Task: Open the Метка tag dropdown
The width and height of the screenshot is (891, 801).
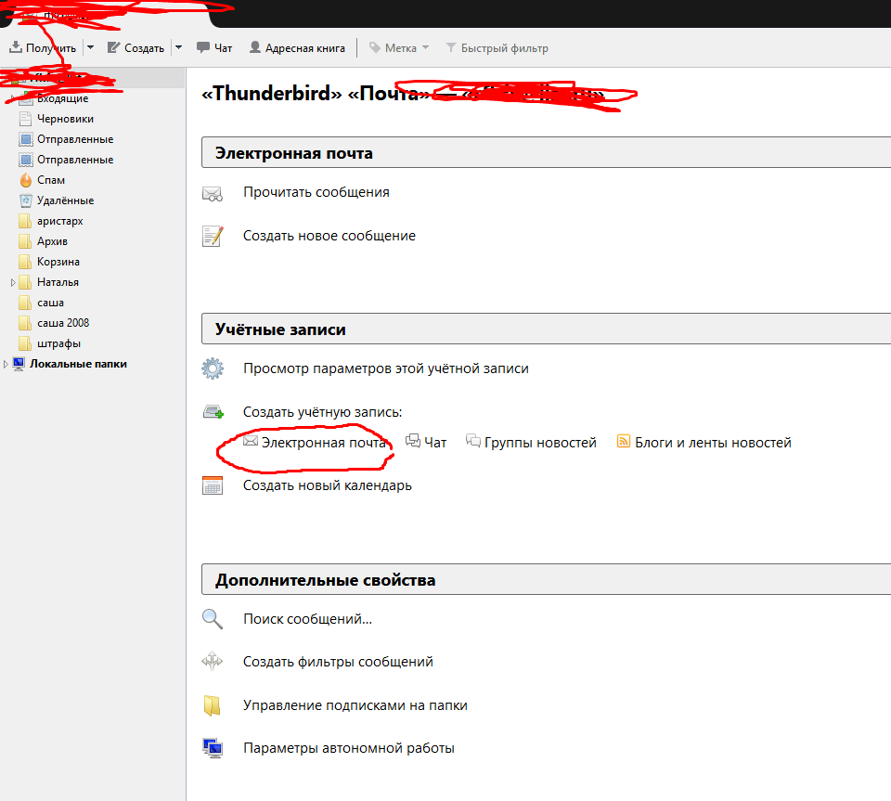Action: pyautogui.click(x=399, y=47)
